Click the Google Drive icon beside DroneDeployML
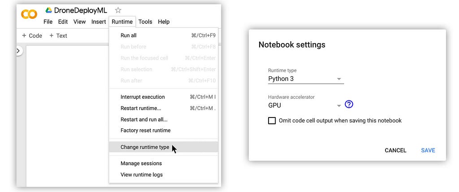459x192 pixels. point(48,10)
